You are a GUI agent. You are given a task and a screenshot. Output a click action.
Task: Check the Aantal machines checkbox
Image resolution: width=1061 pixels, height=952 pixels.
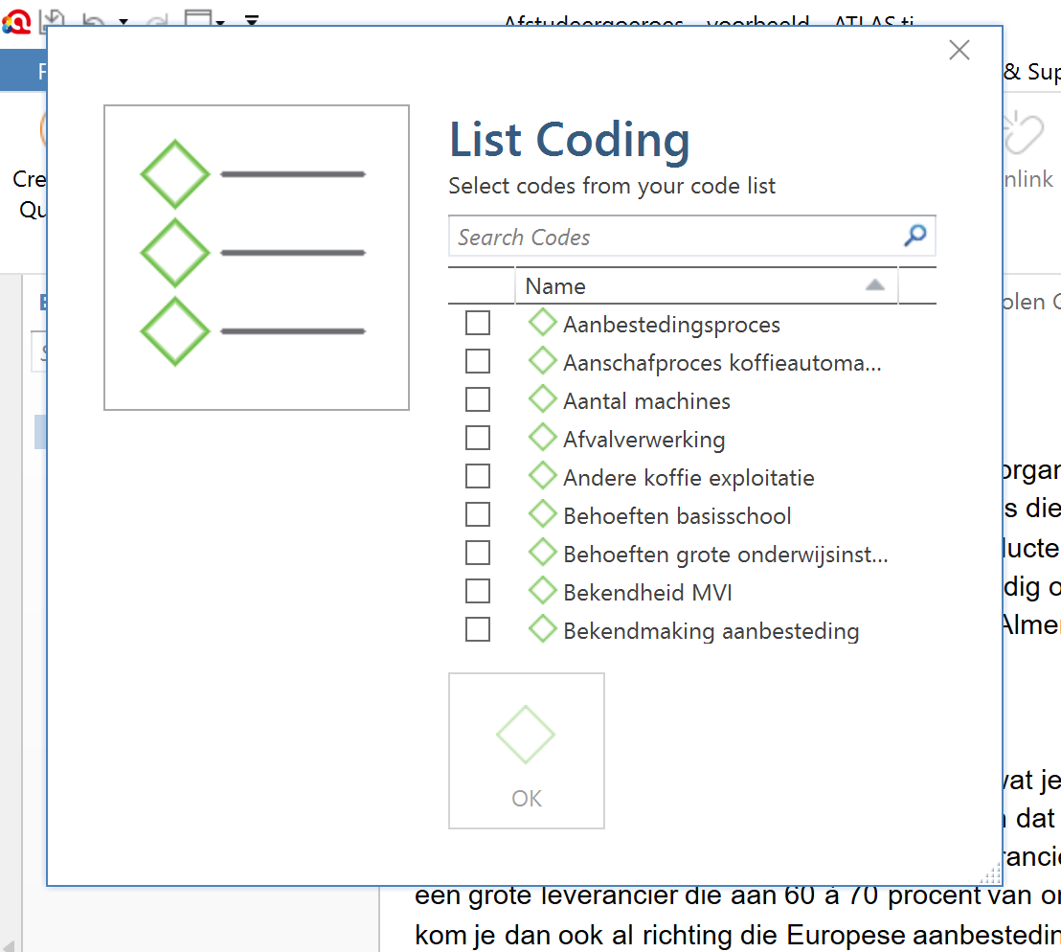click(478, 400)
